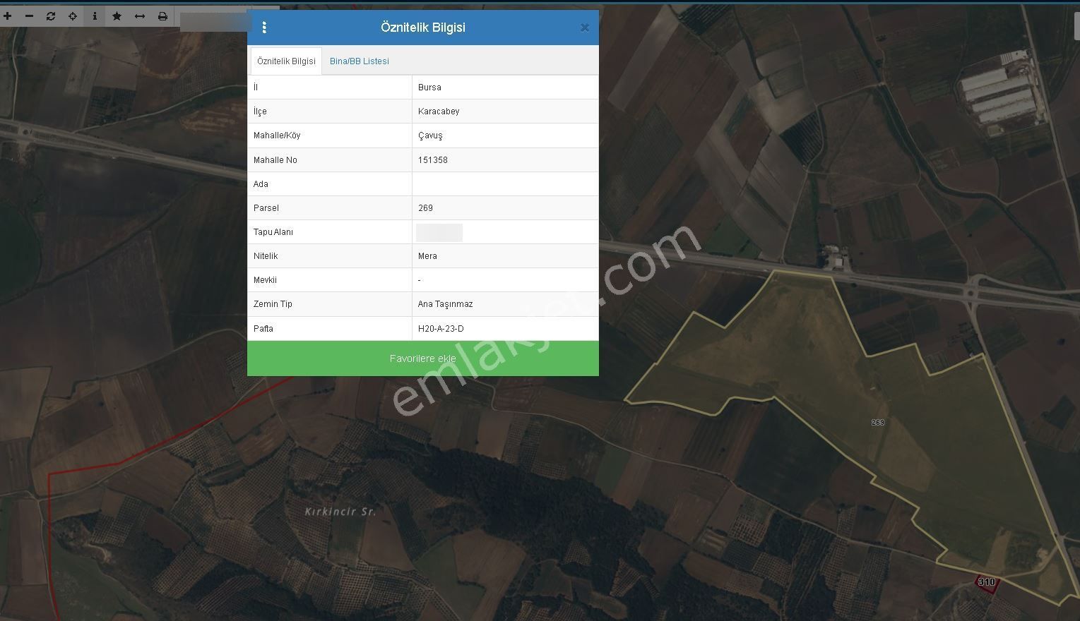
Task: Click the Kırkıncır Sr. map label
Action: (x=340, y=512)
